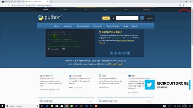Open the Downloads menu

coord(68,26)
